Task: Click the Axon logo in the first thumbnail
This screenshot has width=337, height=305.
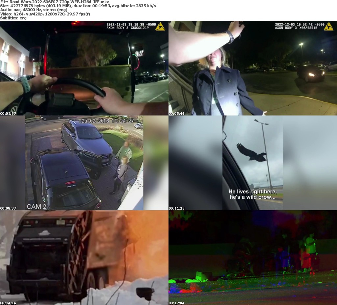Action: [160, 26]
